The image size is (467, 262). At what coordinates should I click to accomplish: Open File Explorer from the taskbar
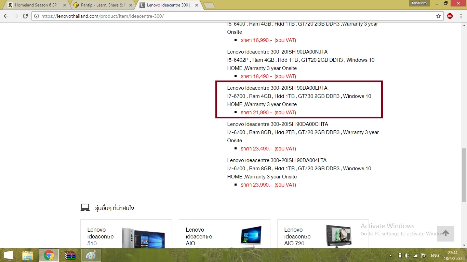tap(28, 255)
